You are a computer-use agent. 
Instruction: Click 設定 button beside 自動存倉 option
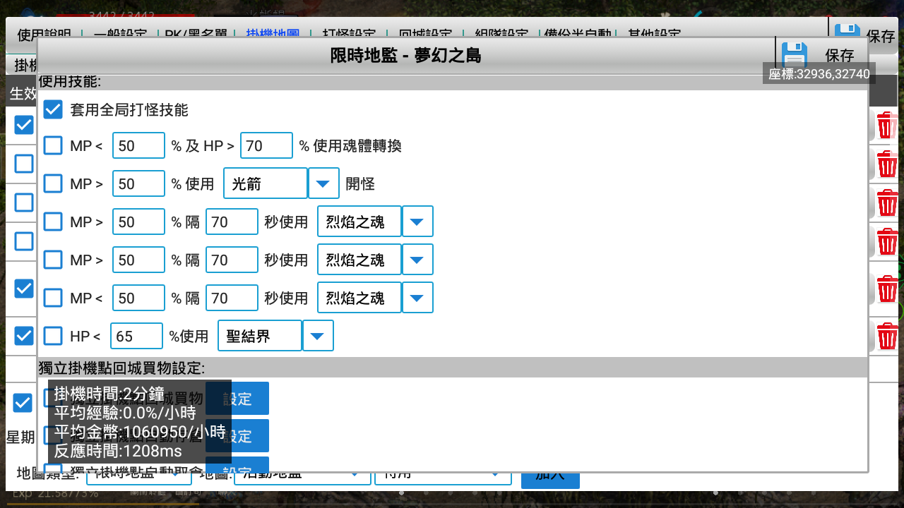click(237, 436)
